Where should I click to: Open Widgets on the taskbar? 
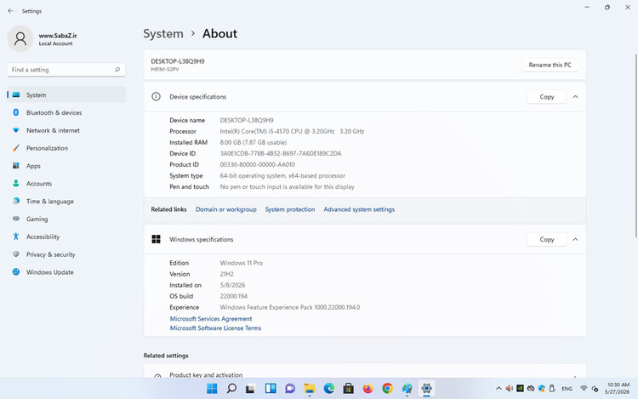271,389
